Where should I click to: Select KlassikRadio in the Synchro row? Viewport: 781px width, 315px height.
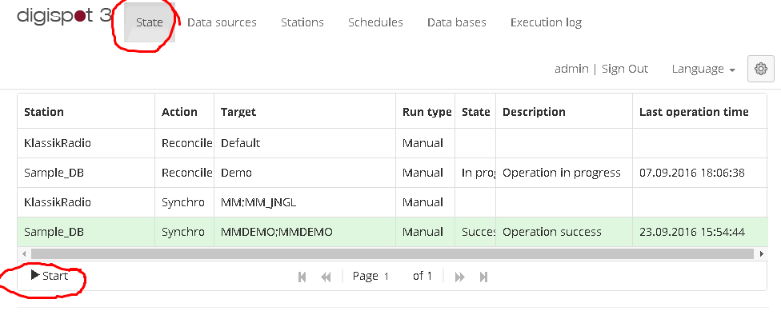tap(86, 202)
